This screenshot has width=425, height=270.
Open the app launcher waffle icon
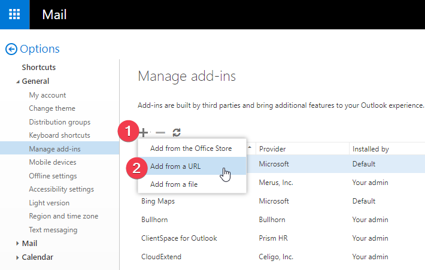14,14
